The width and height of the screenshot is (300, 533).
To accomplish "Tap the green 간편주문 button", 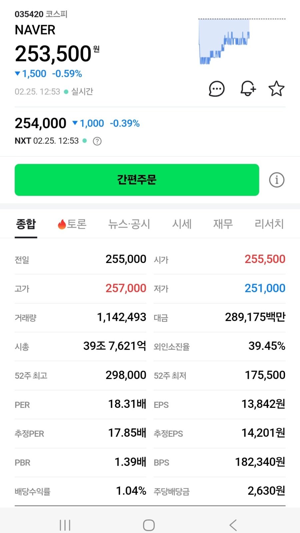I will [137, 180].
